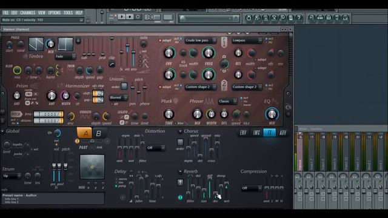Click the Reverb dec slider handle
Image resolution: width=388 pixels, height=218 pixels.
coord(215,193)
